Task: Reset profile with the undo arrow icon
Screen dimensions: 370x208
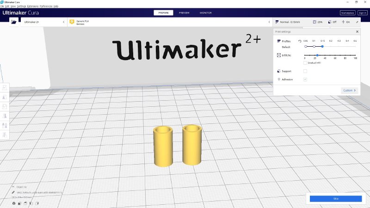Action: click(300, 41)
